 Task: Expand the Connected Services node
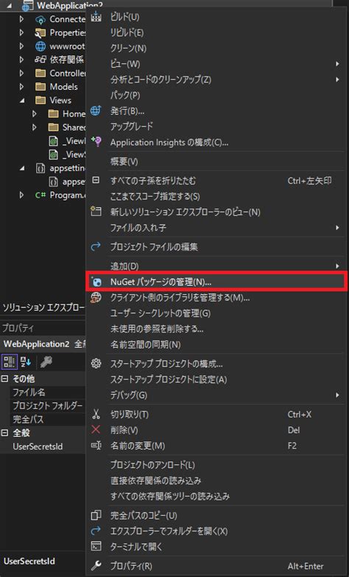21,19
